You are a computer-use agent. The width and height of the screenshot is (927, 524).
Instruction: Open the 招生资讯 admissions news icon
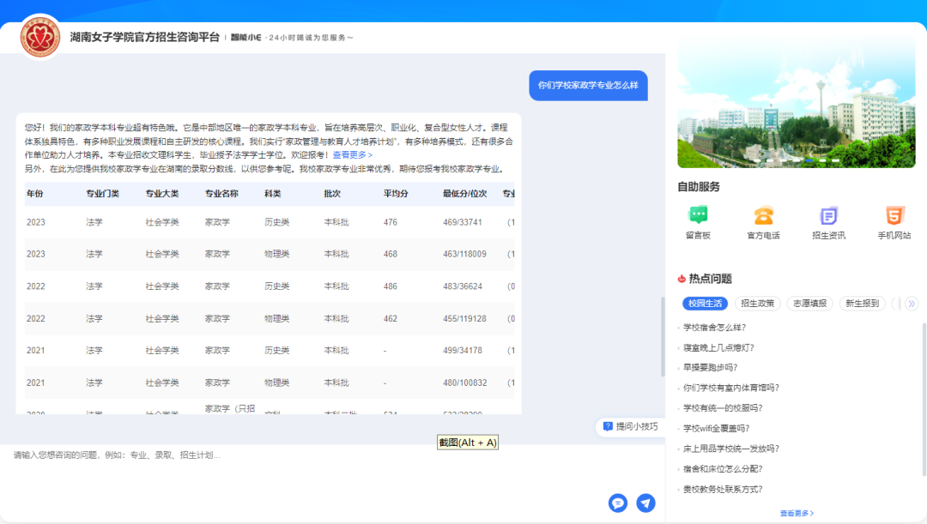point(828,216)
